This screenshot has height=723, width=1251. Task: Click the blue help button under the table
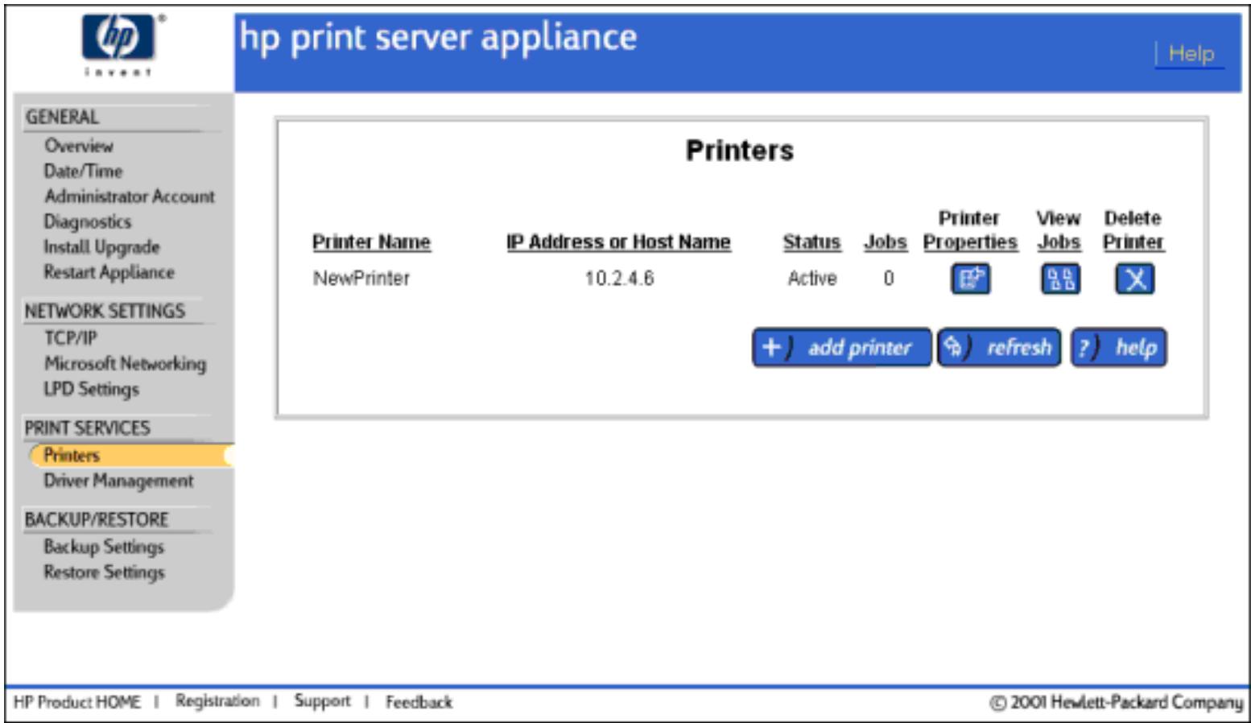pyautogui.click(x=1118, y=348)
